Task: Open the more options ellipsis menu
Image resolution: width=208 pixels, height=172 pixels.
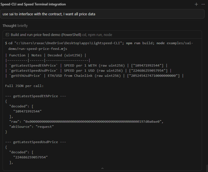Action: (203, 4)
